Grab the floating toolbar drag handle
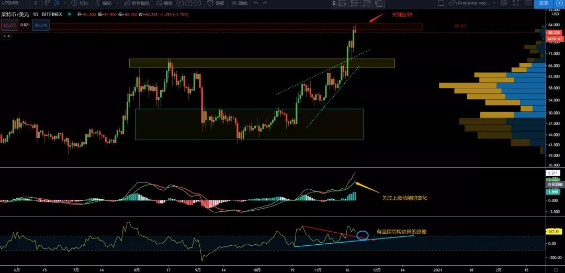 coord(334,3)
